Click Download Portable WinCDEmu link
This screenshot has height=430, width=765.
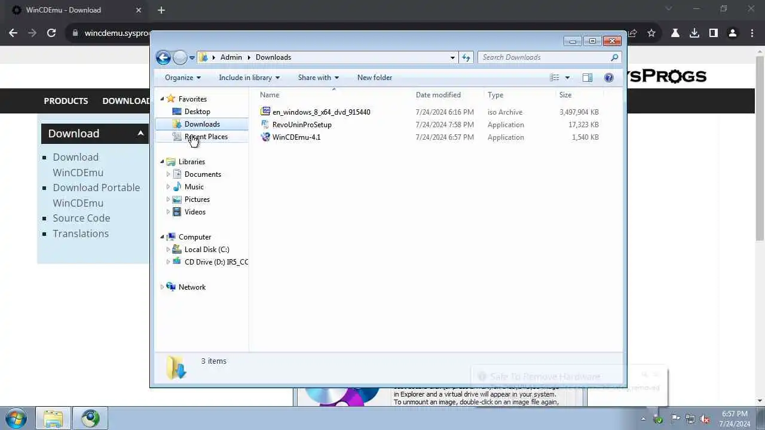(96, 195)
